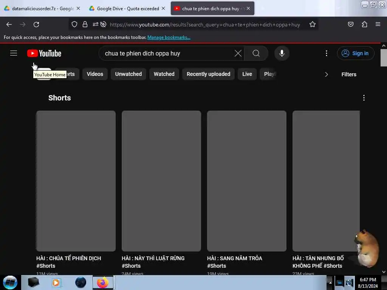Clear the YouTube search query with X
Screen dimensions: 387x290
click(x=238, y=53)
